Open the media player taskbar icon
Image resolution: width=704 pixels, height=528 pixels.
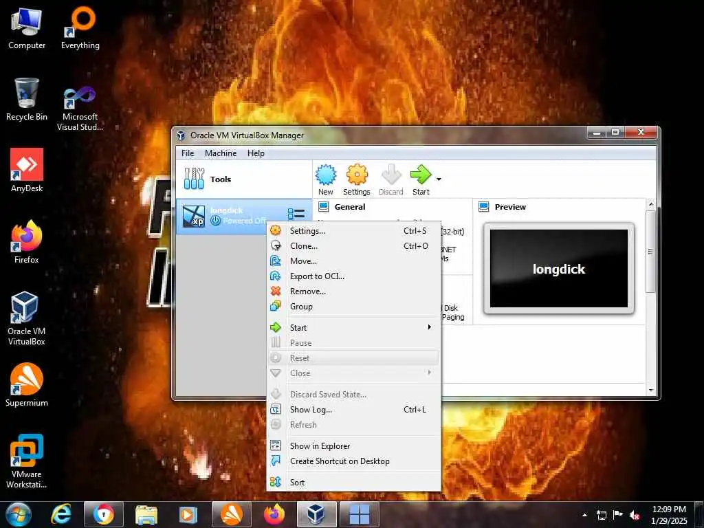coord(188,514)
